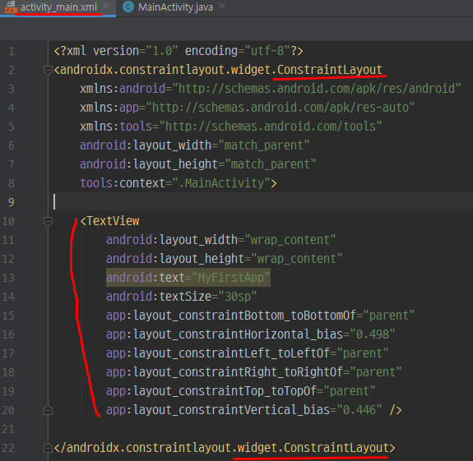Click the xmlns:android namespace declaration
Image resolution: width=473 pixels, height=461 pixels.
tap(271, 89)
